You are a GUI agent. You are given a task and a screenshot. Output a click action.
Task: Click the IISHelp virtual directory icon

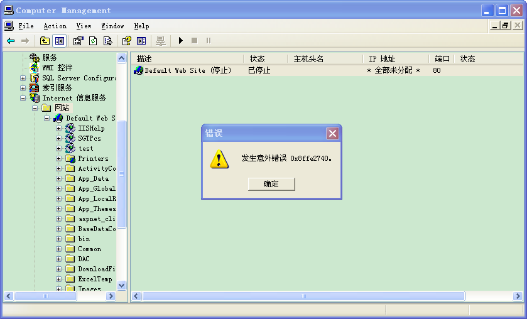click(70, 128)
